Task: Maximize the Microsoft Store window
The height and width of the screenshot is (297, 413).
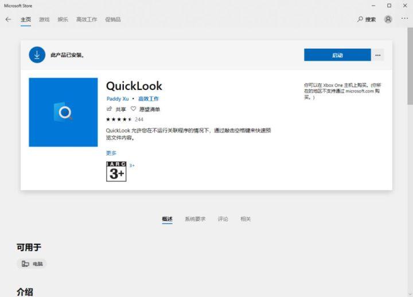Action: click(389, 6)
